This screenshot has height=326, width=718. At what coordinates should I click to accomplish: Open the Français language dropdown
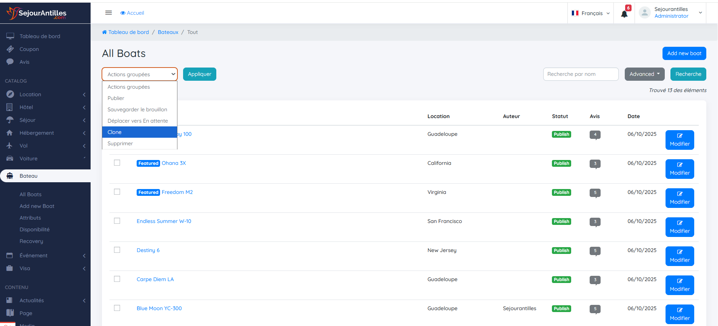click(x=591, y=13)
